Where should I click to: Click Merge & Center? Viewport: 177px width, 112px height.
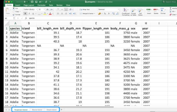(x=87, y=13)
